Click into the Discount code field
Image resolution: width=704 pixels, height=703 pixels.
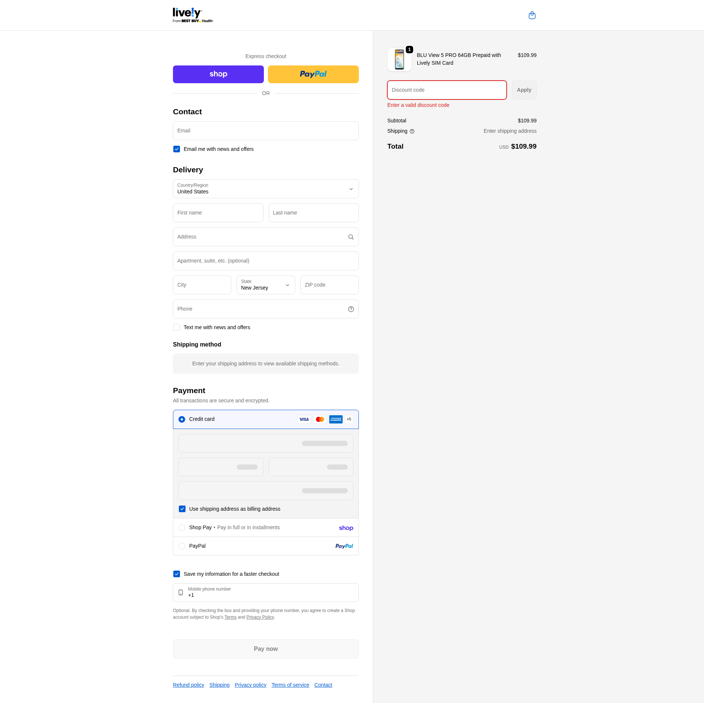(446, 90)
